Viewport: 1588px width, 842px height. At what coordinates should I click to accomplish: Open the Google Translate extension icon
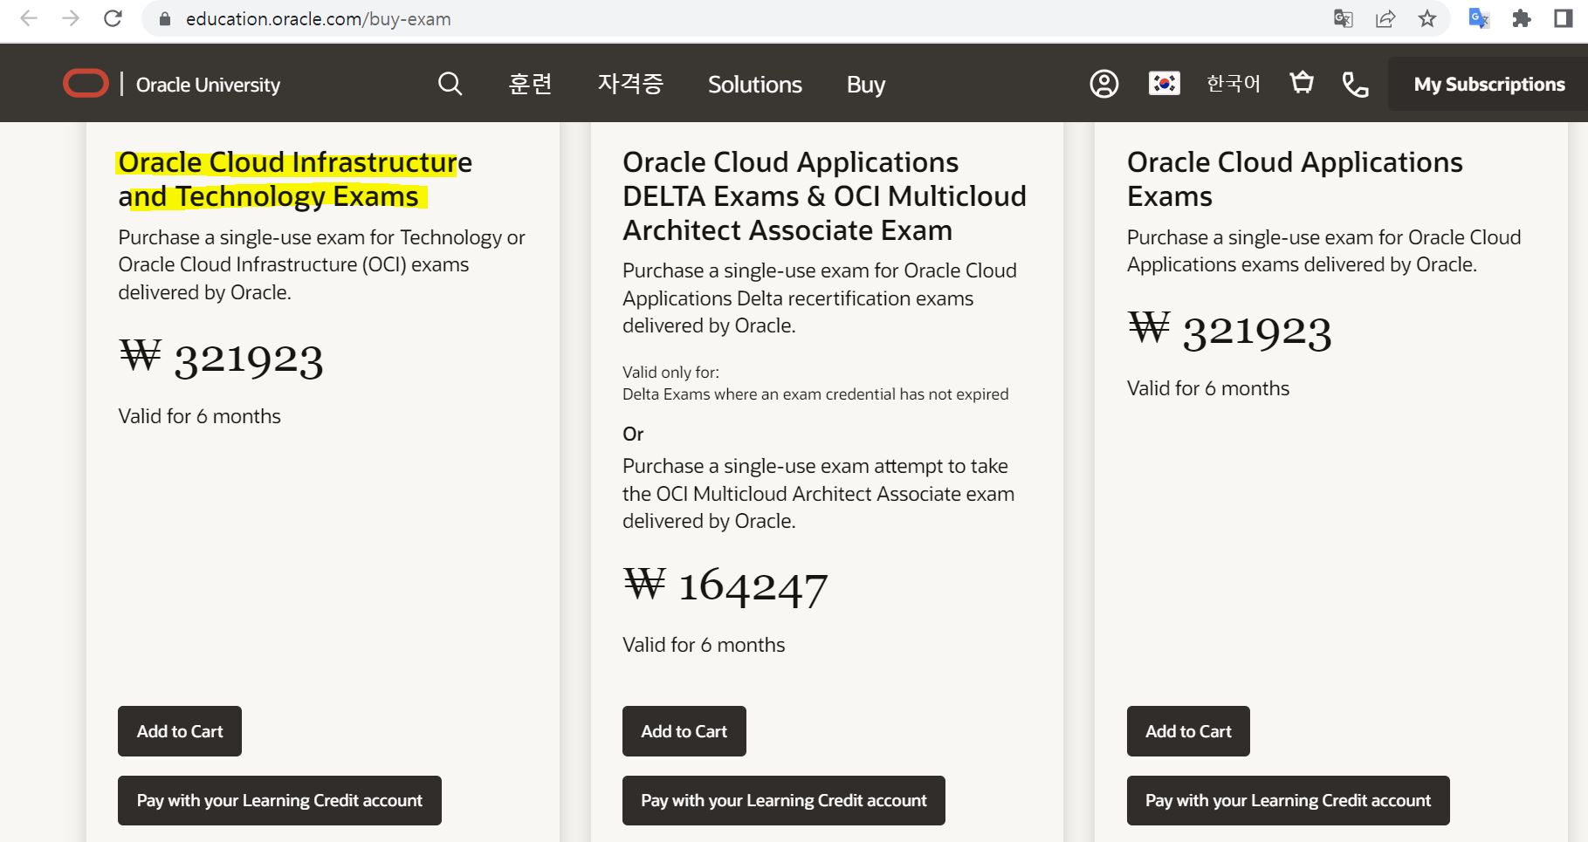[x=1479, y=18]
